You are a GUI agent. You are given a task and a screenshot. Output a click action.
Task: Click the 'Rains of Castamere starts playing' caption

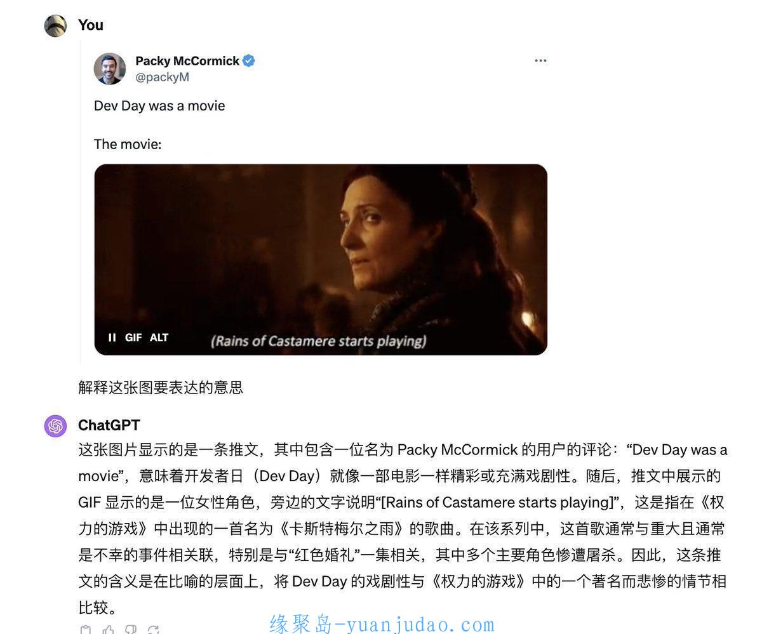click(319, 341)
